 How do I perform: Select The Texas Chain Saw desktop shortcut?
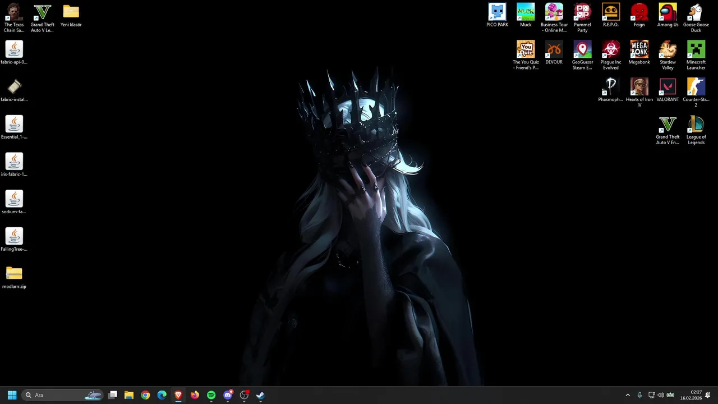(14, 18)
